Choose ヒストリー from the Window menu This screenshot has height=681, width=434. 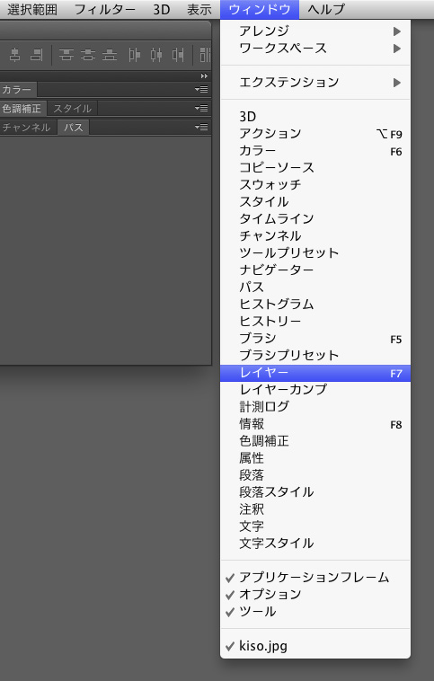[x=315, y=322]
